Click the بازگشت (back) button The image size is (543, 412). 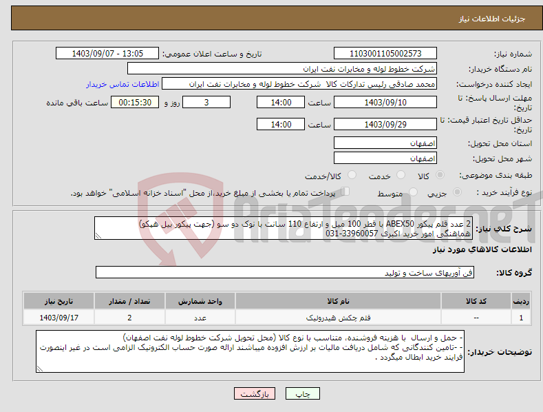coord(255,394)
